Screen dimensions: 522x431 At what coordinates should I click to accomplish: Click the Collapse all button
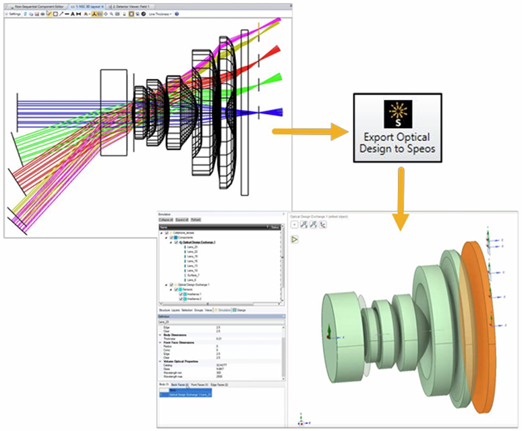(166, 220)
